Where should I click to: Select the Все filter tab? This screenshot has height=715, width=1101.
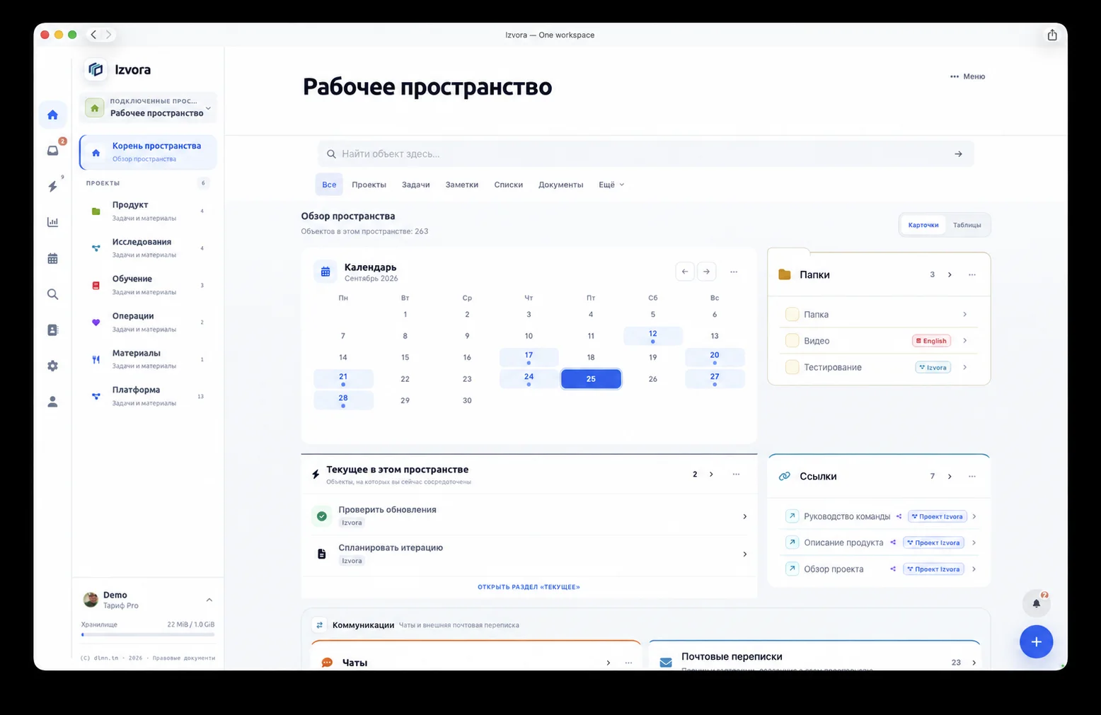point(329,185)
